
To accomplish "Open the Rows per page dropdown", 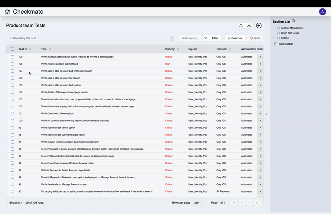I will click(198, 202).
